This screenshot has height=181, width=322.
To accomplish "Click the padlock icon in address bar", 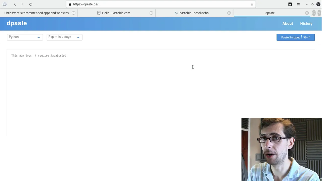I will click(70, 4).
